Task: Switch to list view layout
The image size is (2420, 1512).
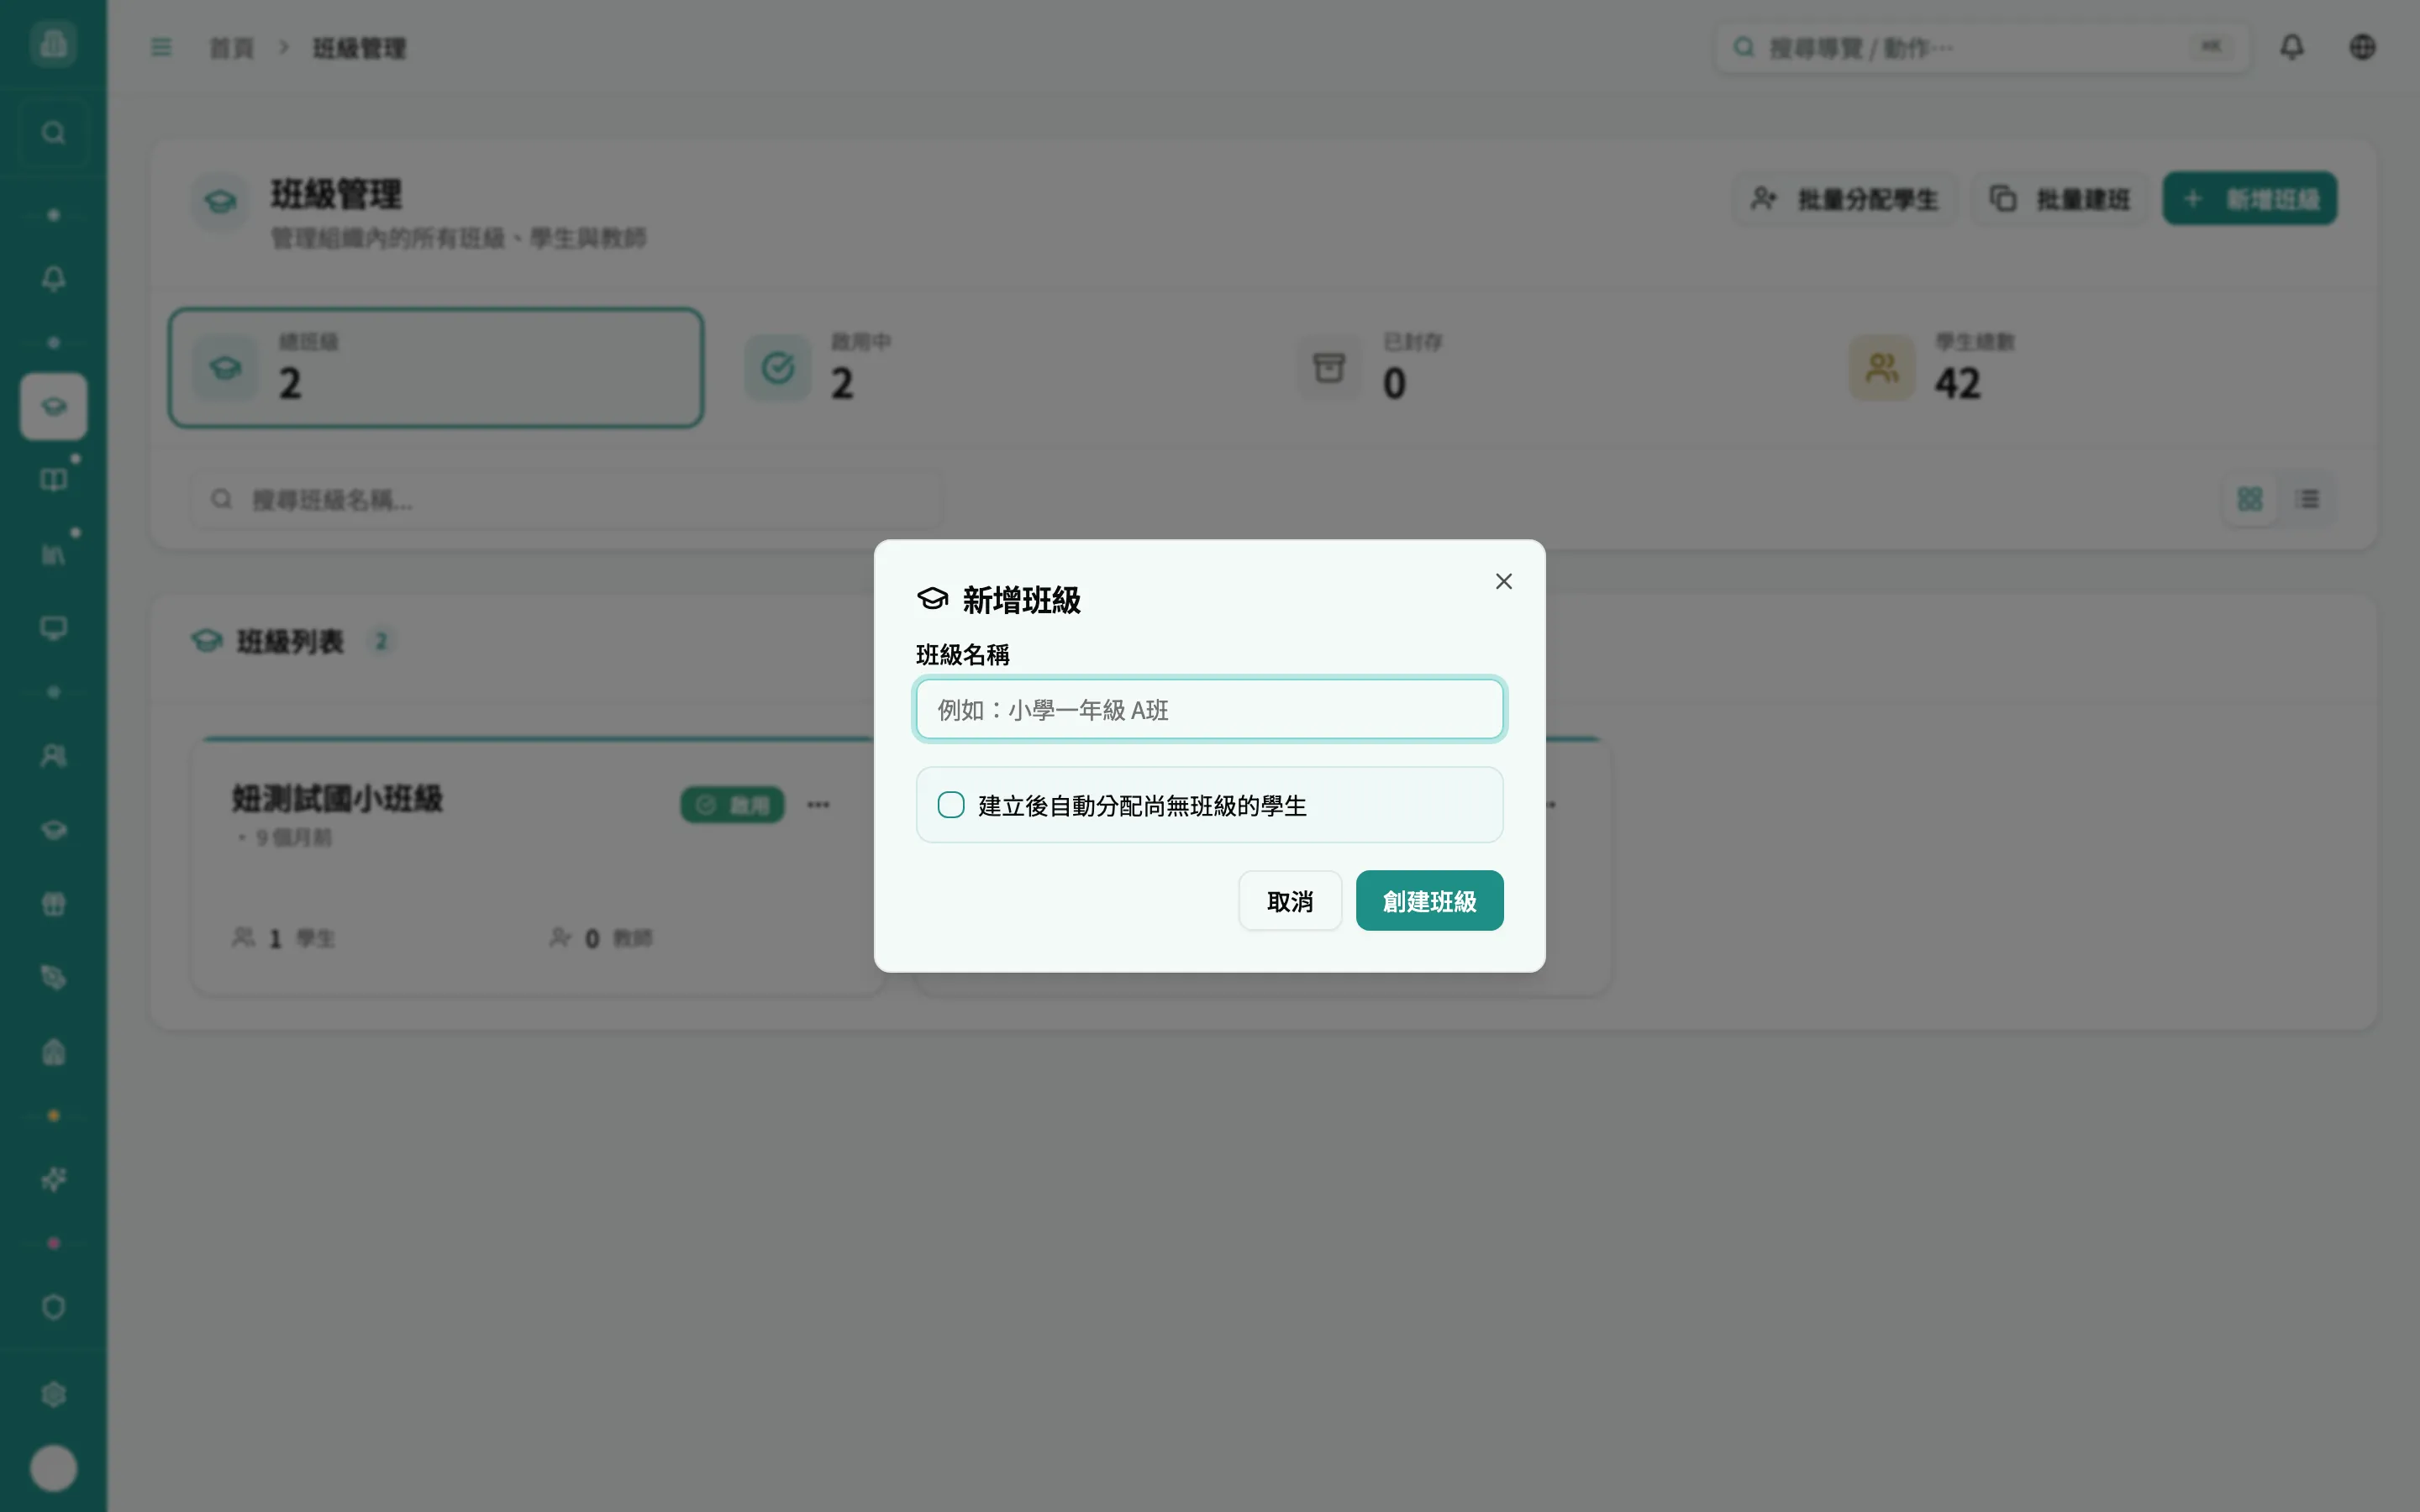Action: [2308, 499]
